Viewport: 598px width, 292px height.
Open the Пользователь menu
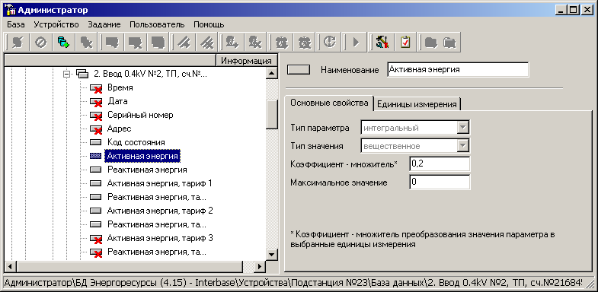pyautogui.click(x=157, y=25)
